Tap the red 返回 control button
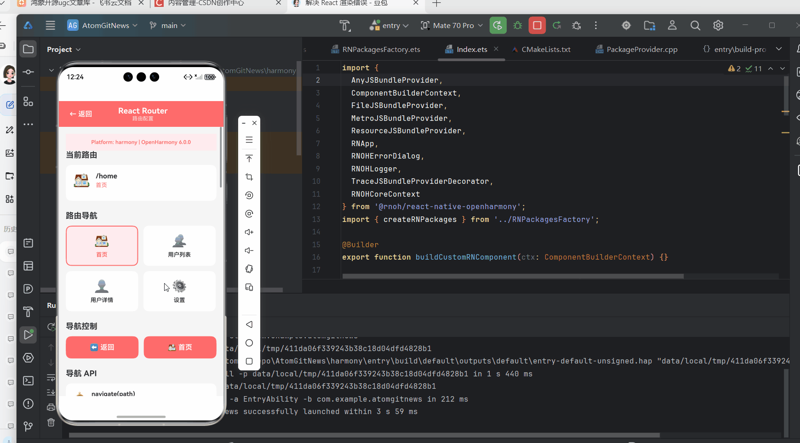 point(102,347)
